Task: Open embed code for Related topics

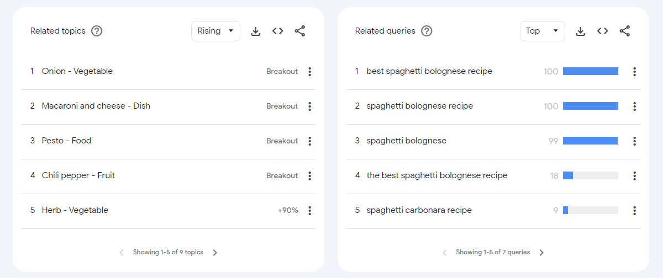Action: coord(278,31)
